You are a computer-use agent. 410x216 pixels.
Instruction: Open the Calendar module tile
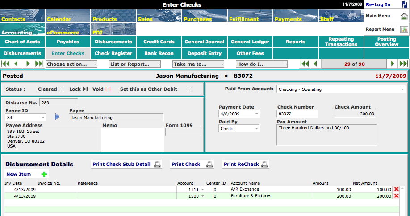coord(68,16)
